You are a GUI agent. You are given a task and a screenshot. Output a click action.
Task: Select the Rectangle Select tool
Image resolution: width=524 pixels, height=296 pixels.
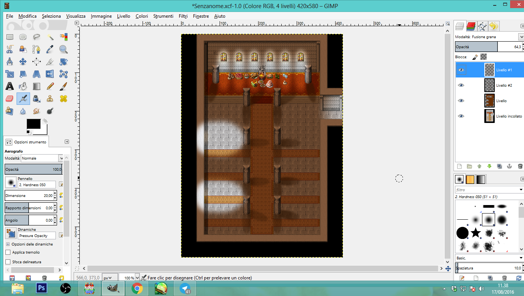pos(10,37)
